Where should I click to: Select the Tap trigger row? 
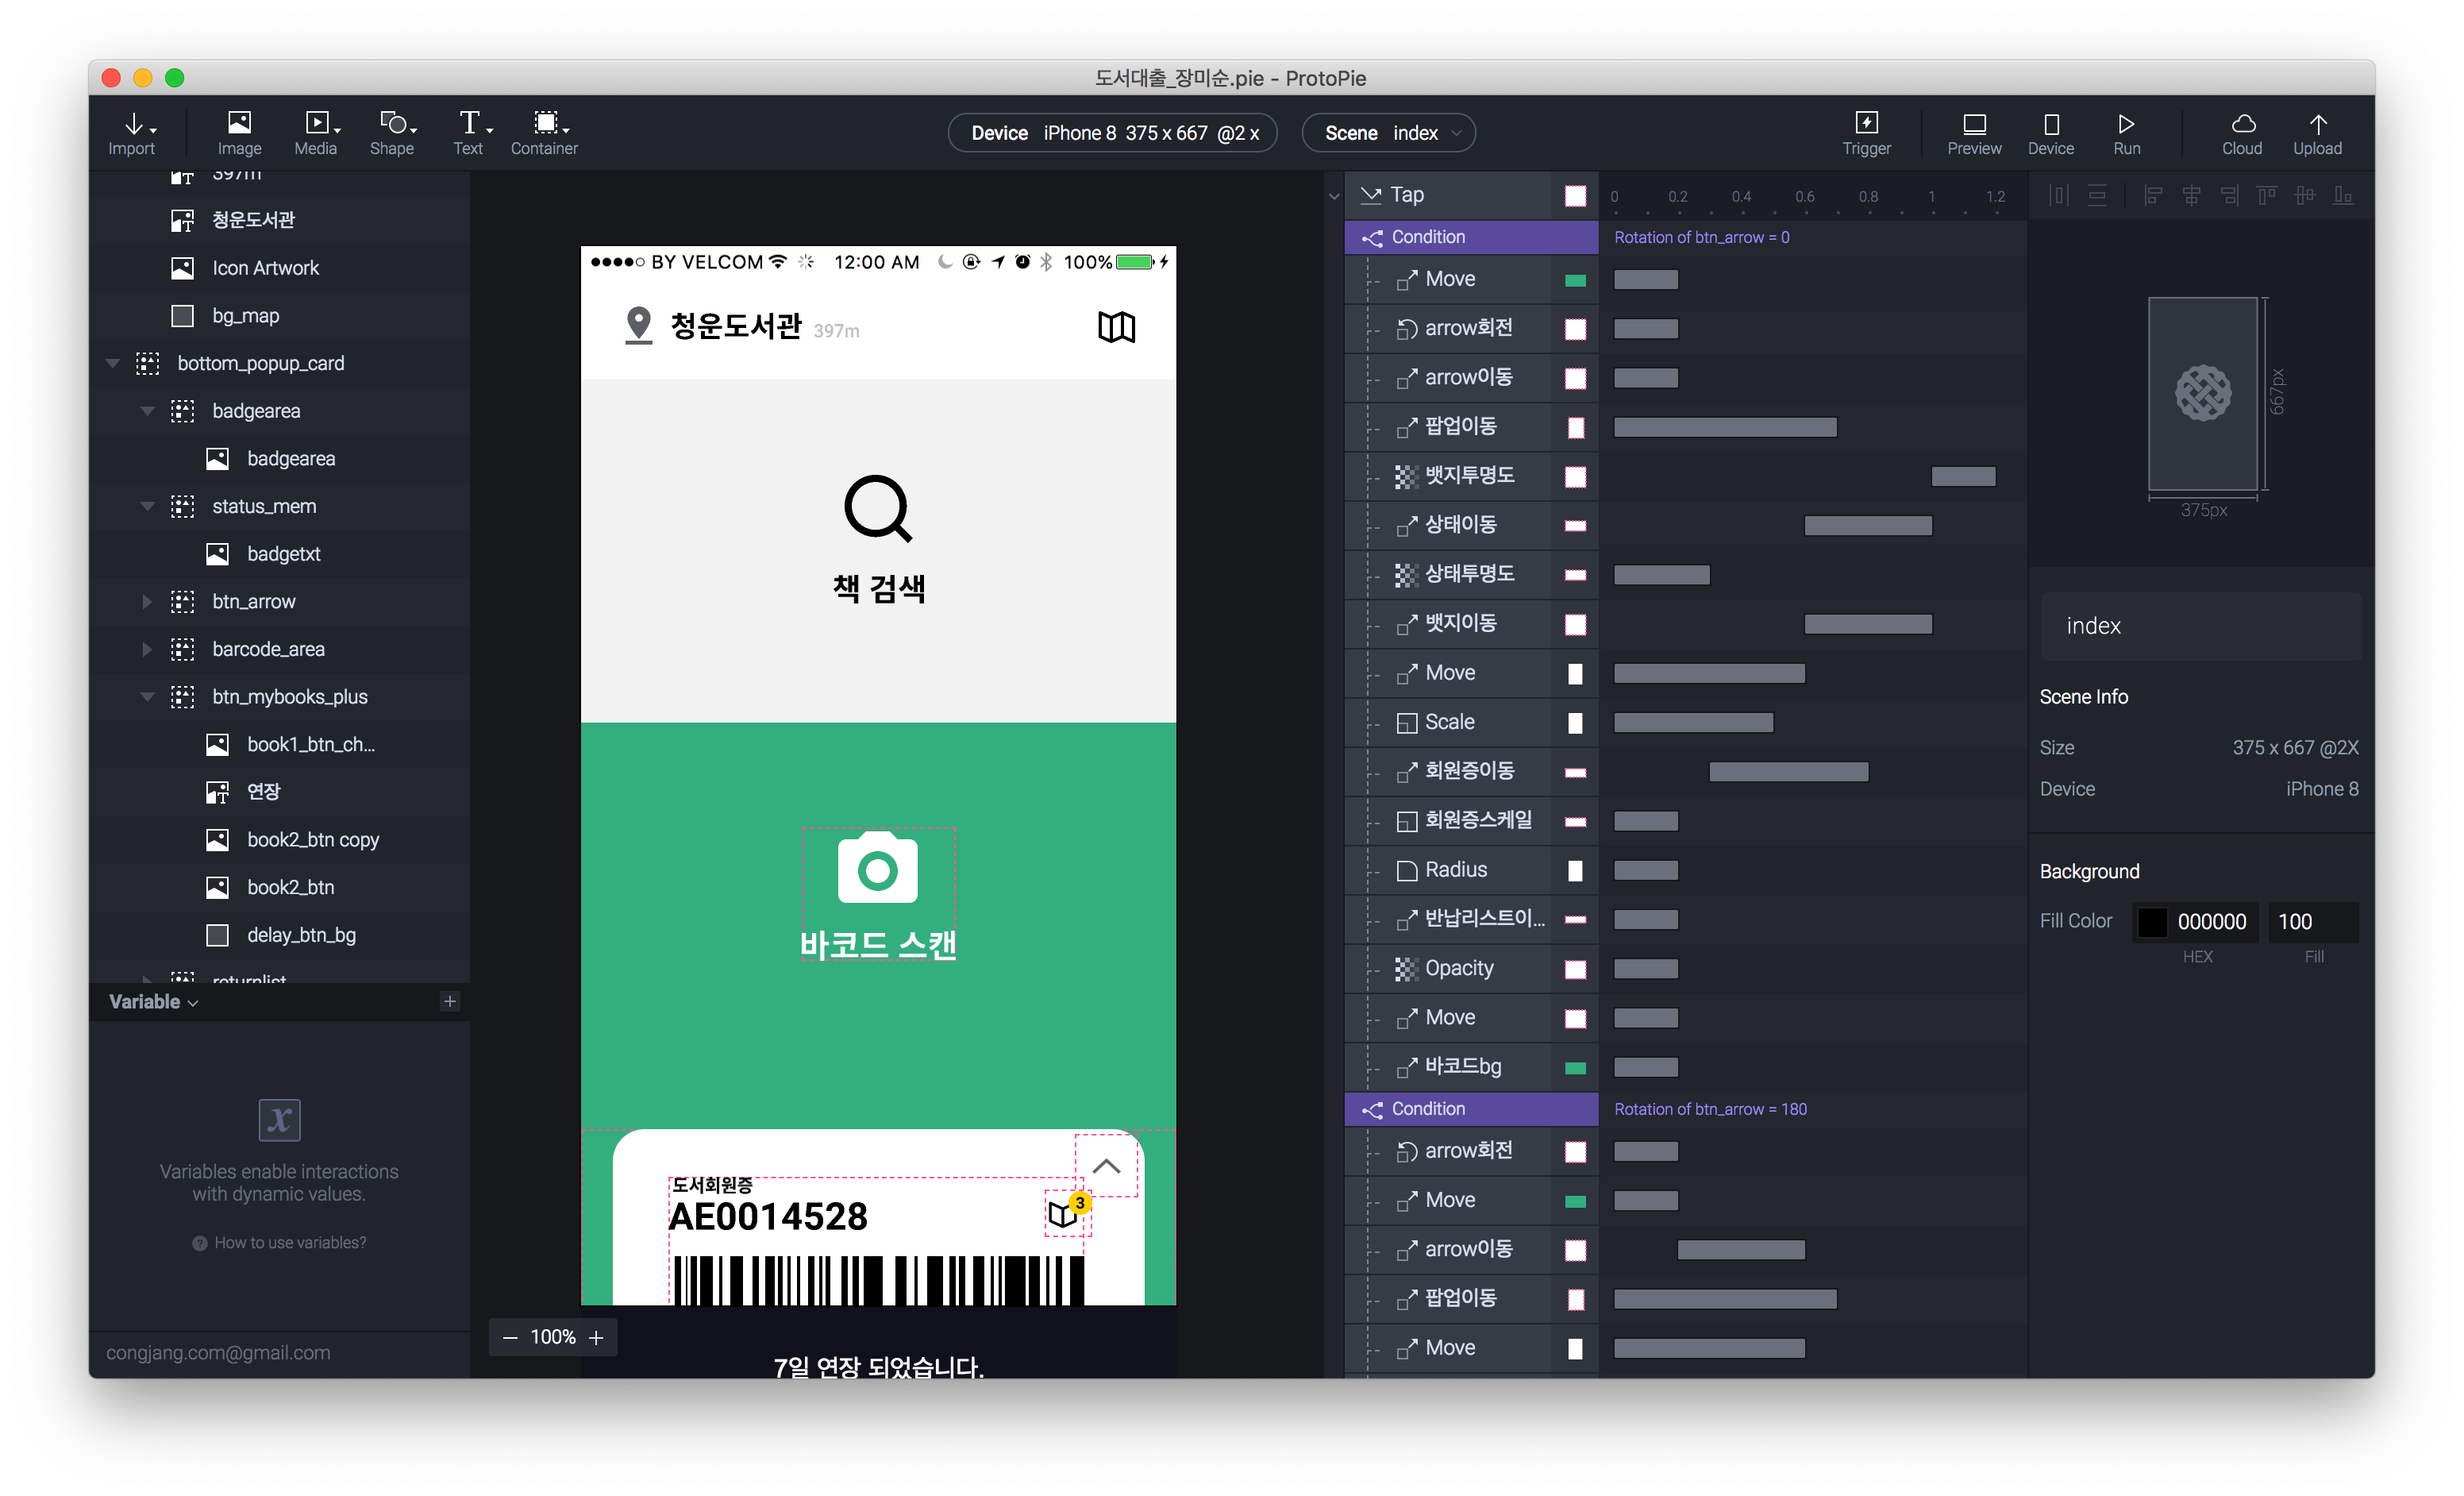[1471, 195]
